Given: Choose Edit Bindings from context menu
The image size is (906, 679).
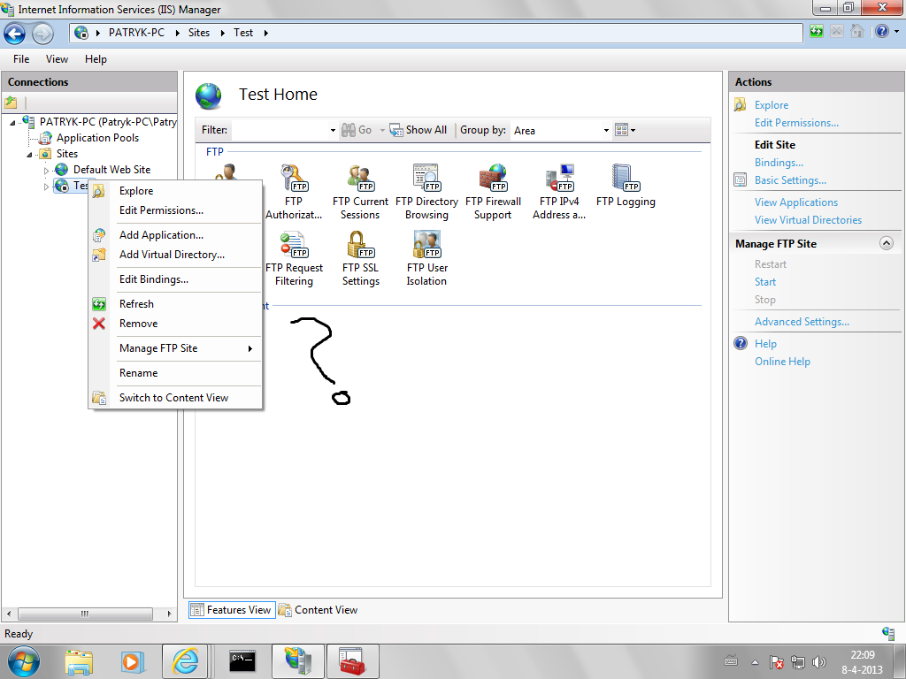Looking at the screenshot, I should click(176, 279).
